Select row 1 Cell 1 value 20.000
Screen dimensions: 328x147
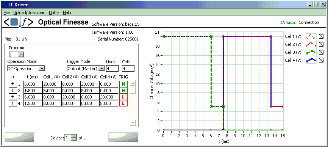[52, 84]
